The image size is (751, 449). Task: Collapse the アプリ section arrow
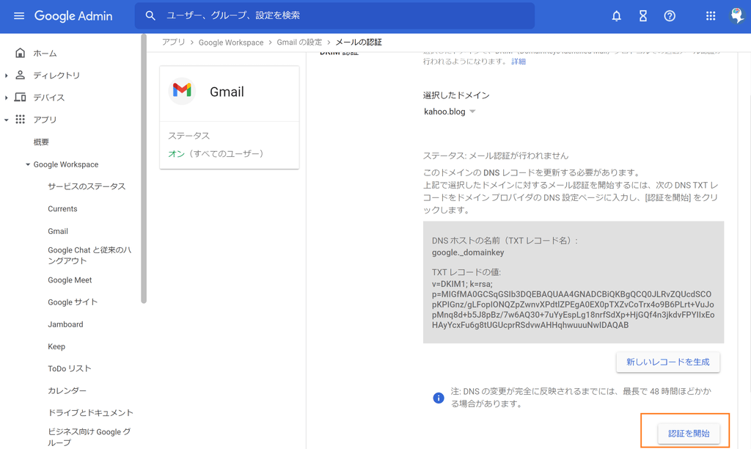(x=6, y=120)
